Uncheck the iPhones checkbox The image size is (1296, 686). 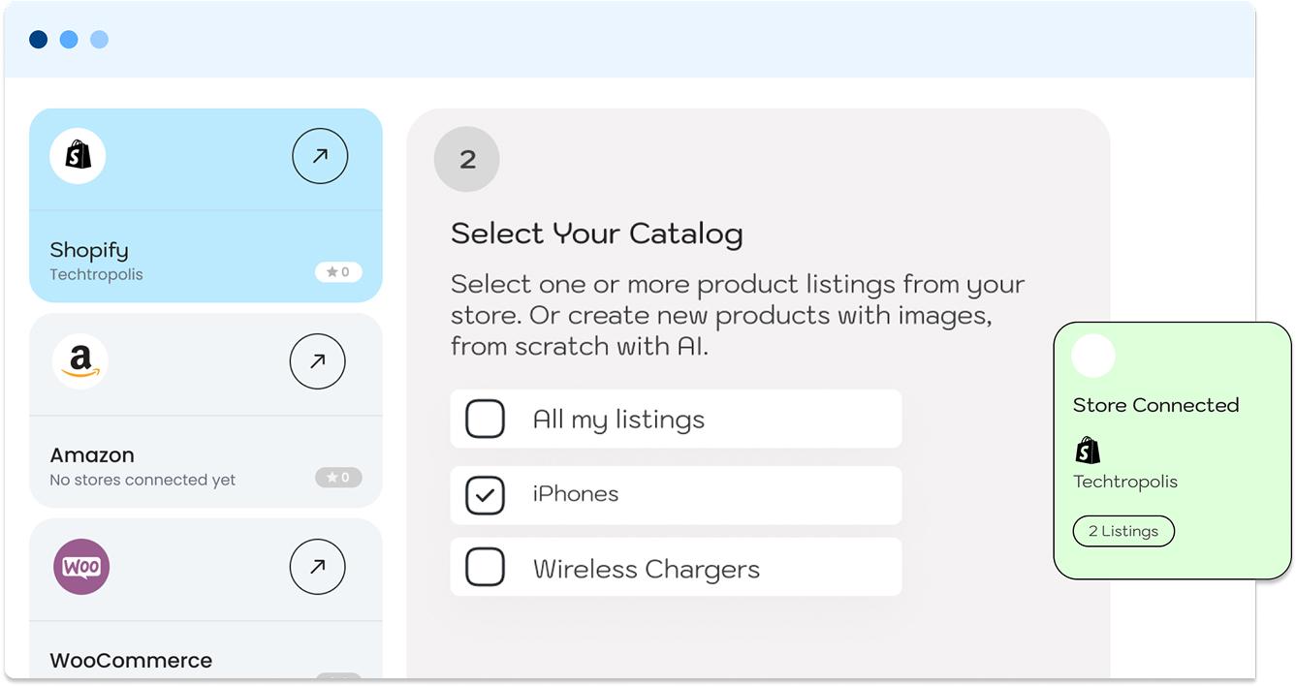click(x=484, y=494)
